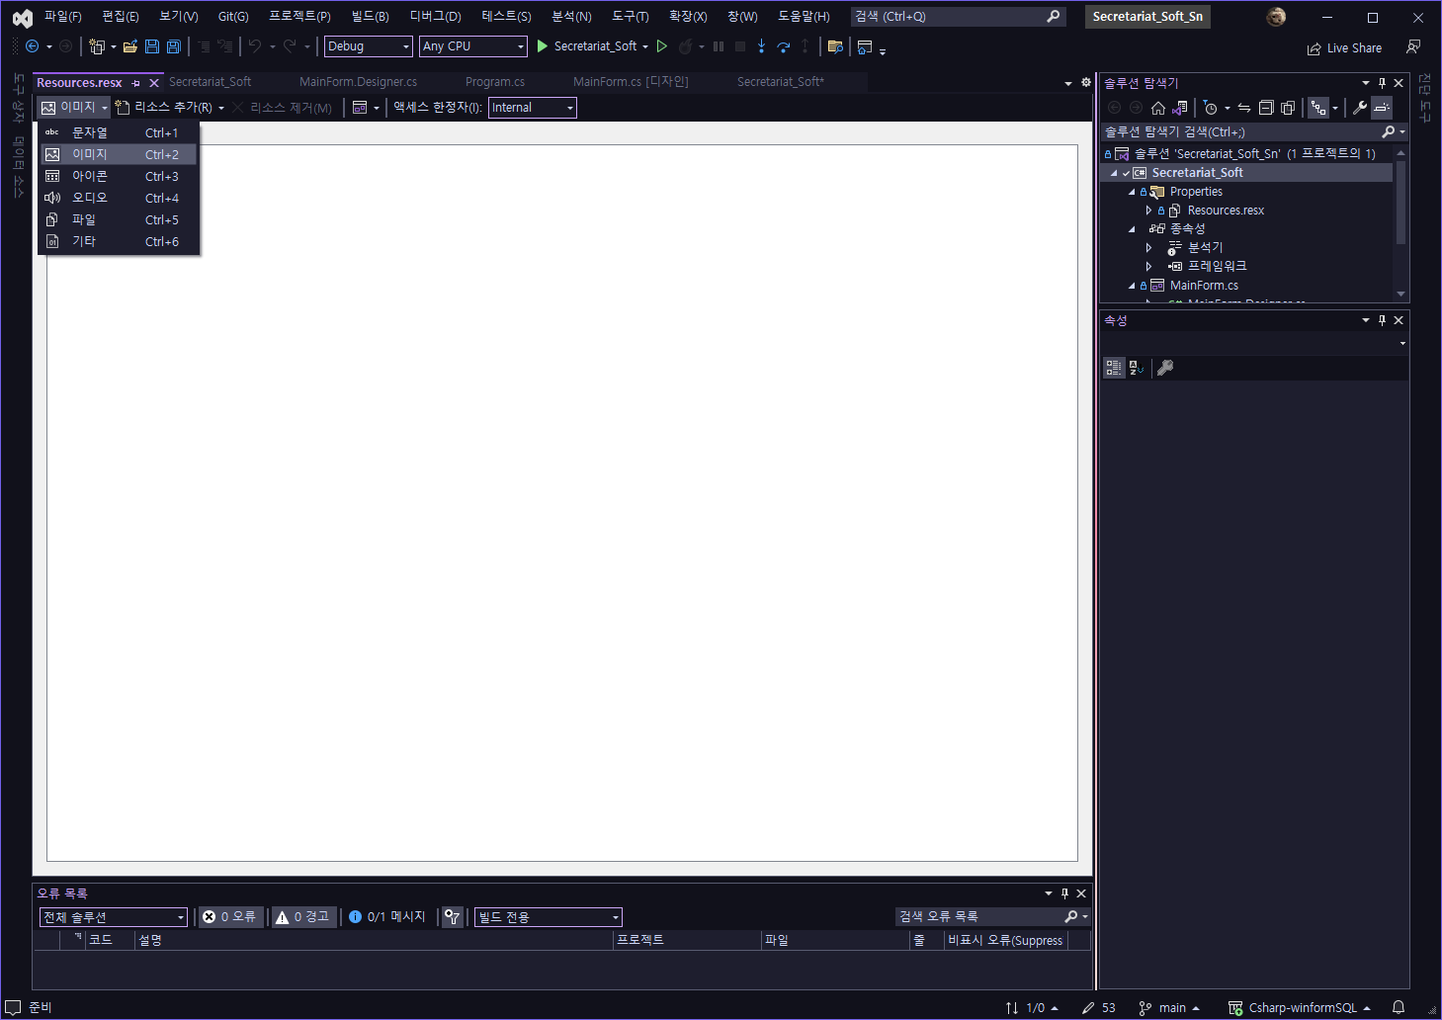Pin the Error List (오류 목록) panel

pos(1064,893)
